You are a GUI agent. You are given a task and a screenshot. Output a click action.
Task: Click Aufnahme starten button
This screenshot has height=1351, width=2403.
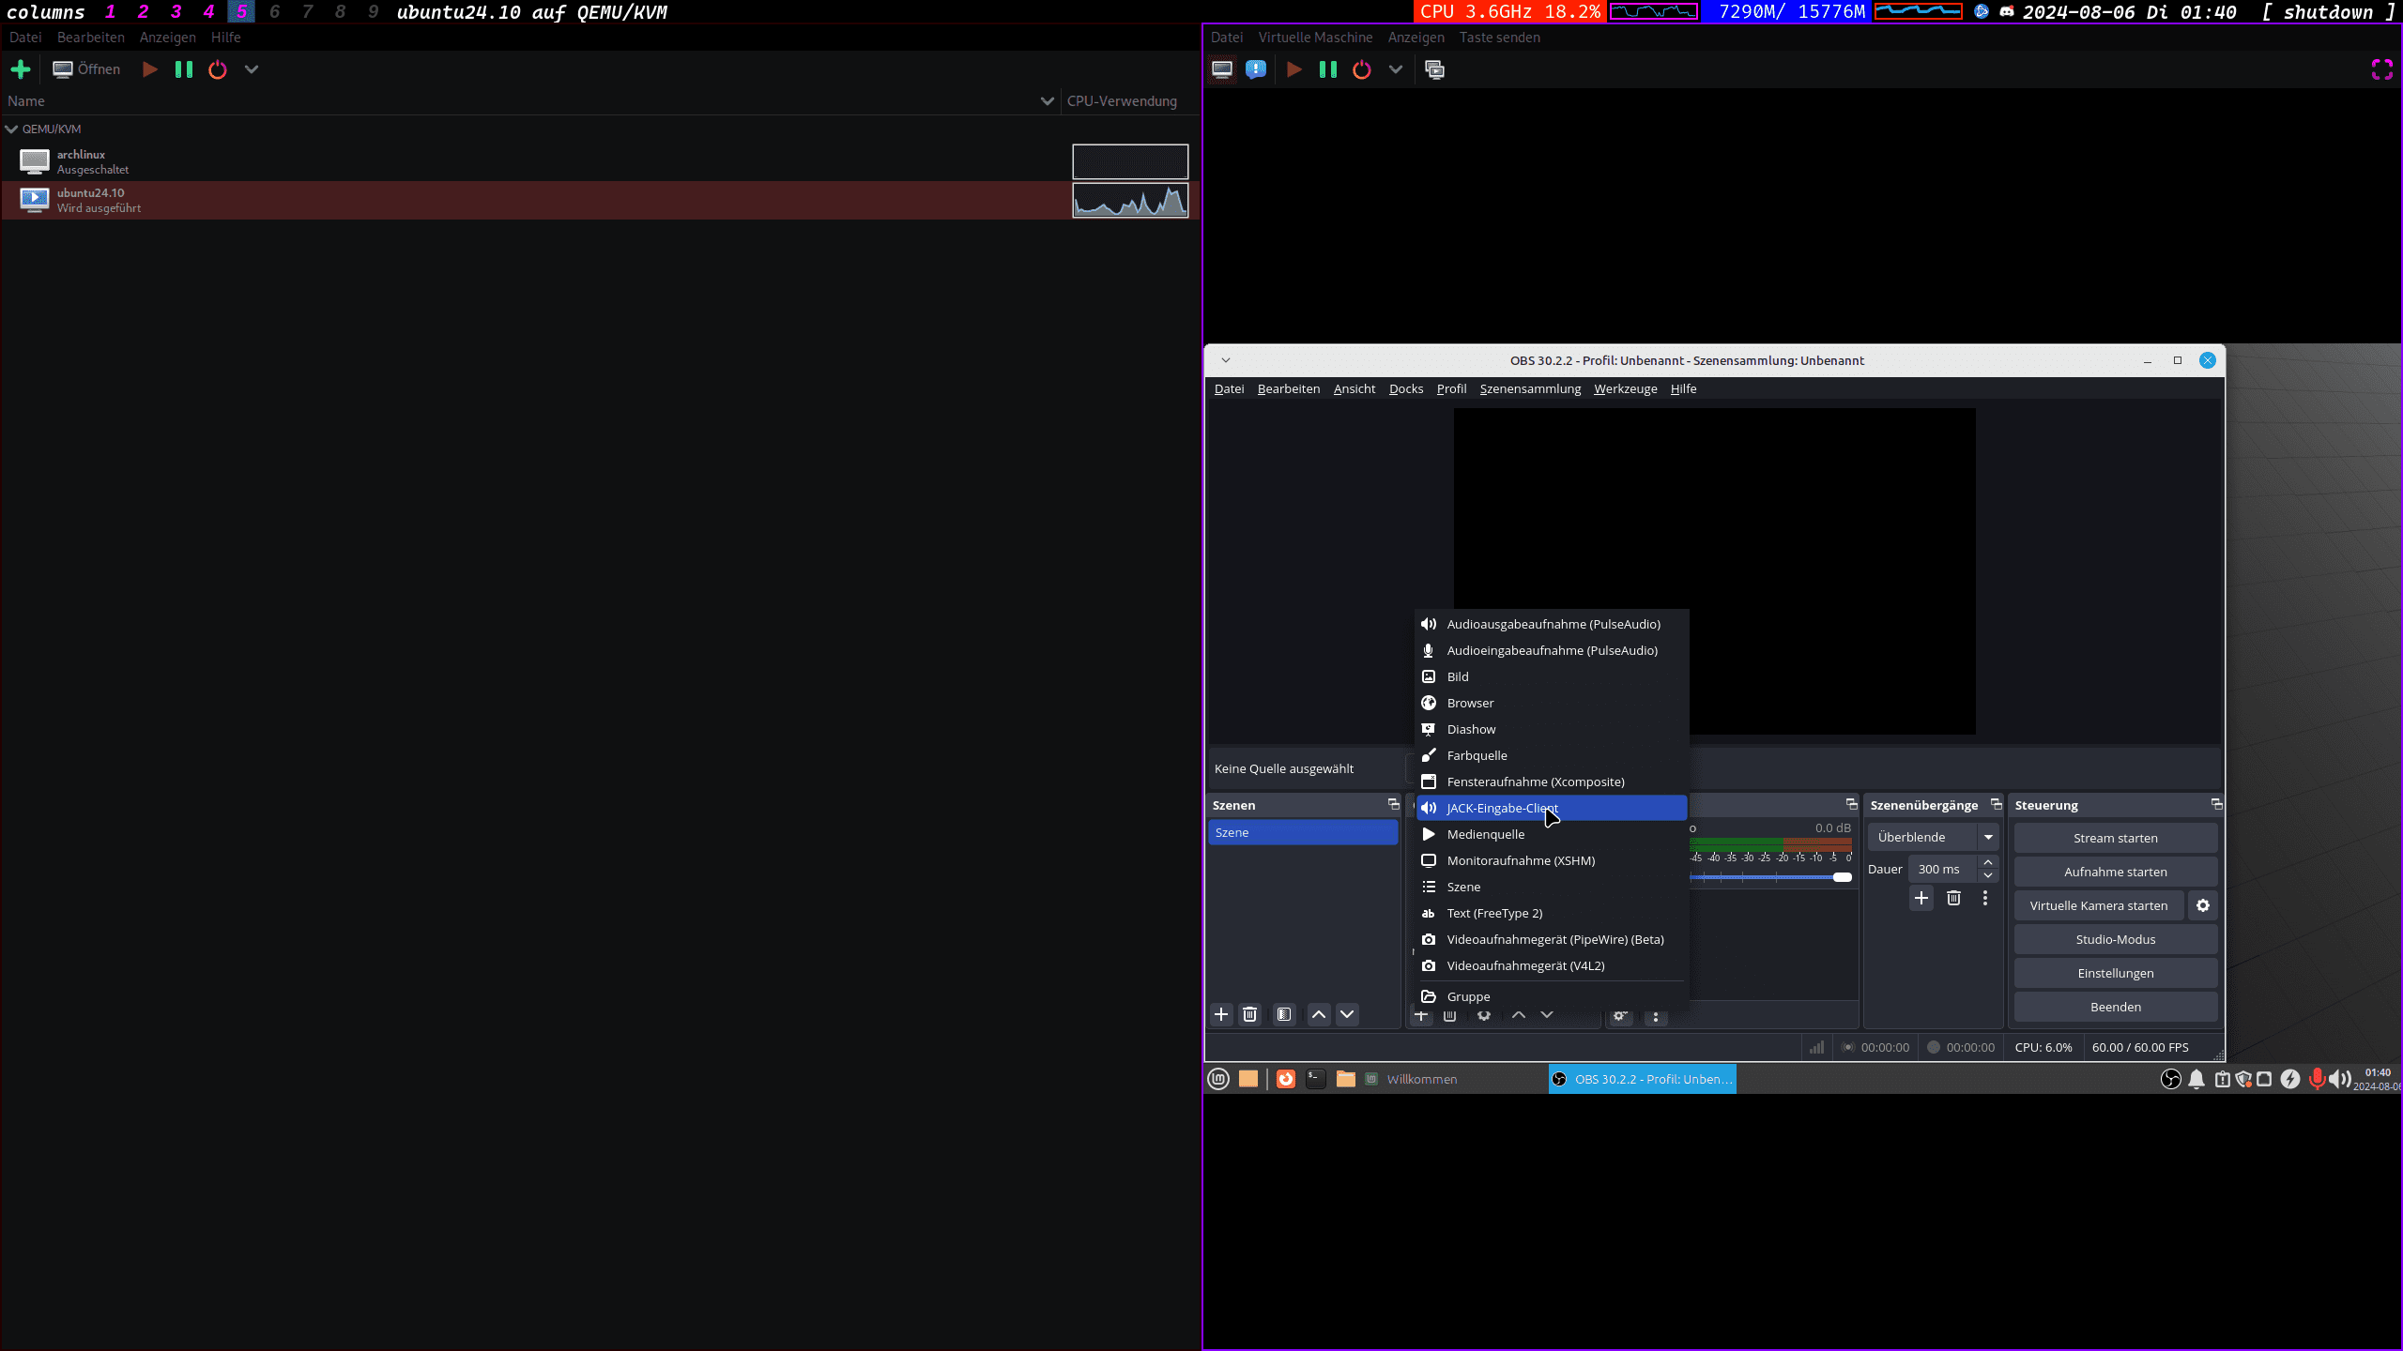[x=2116, y=872]
